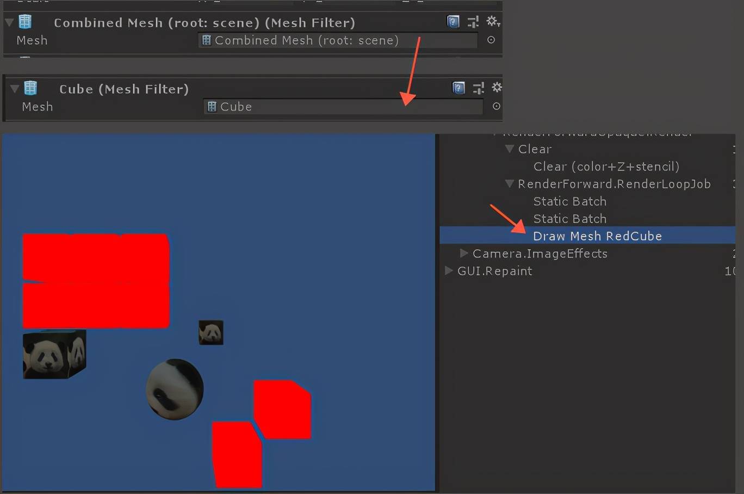Click Mesh Filter icon beside Cube title
The image size is (744, 494).
(x=30, y=88)
